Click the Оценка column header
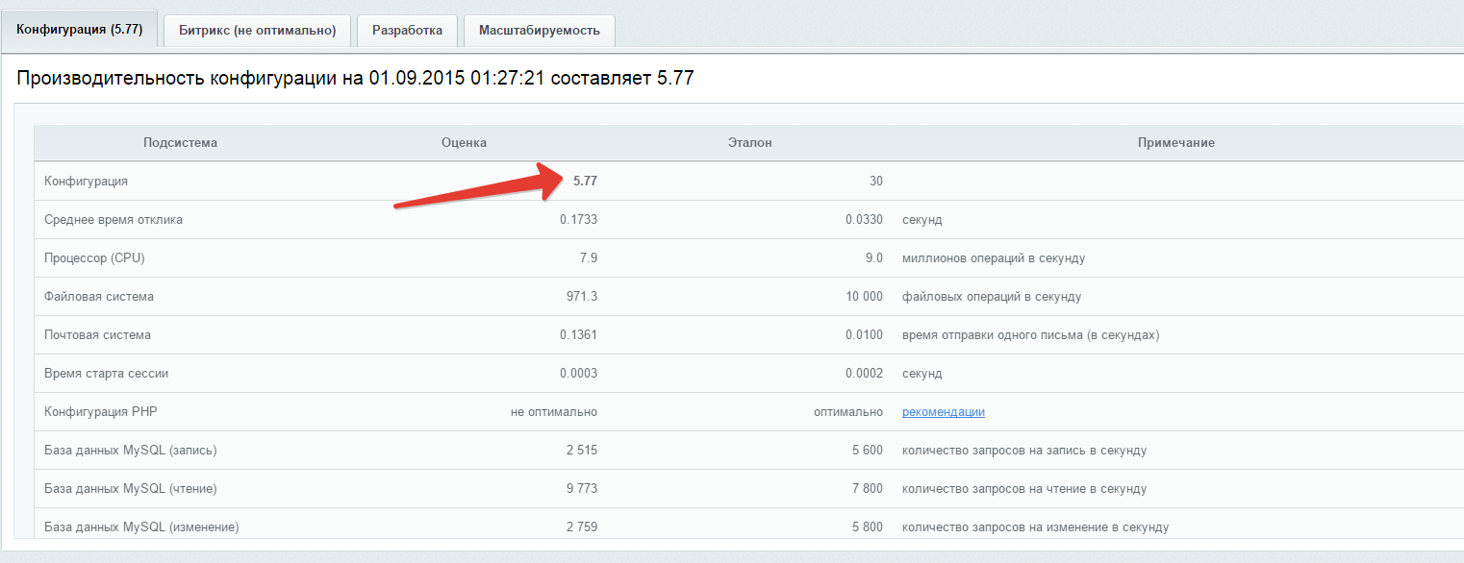Viewport: 1464px width, 563px height. 464,142
